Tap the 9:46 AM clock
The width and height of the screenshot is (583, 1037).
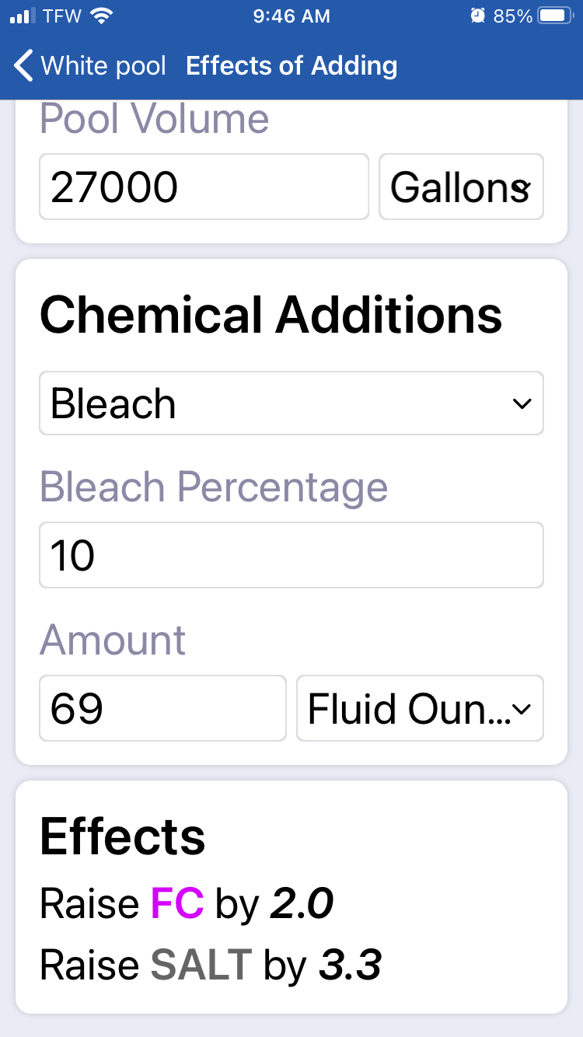(x=291, y=16)
